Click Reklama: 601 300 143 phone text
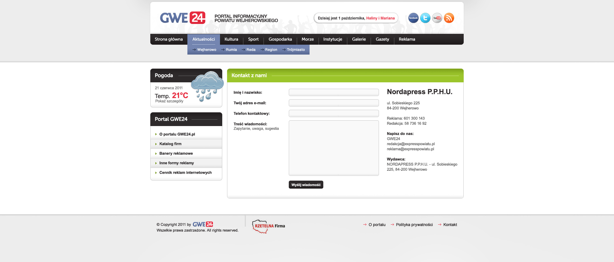The image size is (614, 262). (405, 118)
